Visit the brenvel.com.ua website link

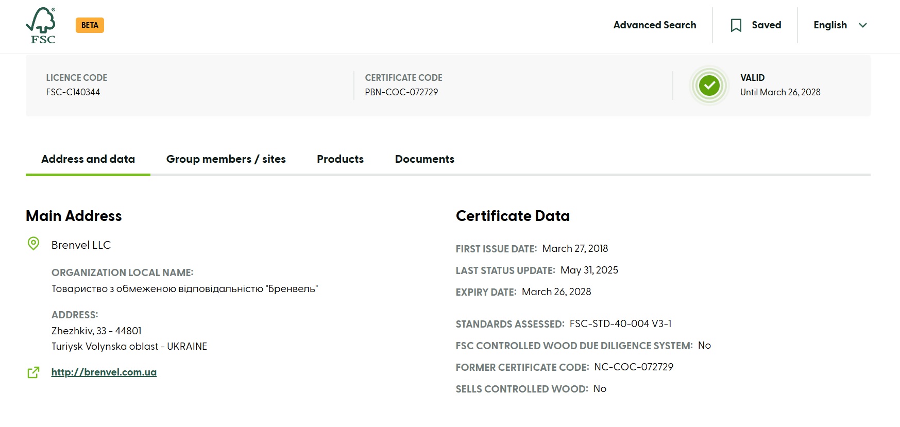[x=104, y=372]
